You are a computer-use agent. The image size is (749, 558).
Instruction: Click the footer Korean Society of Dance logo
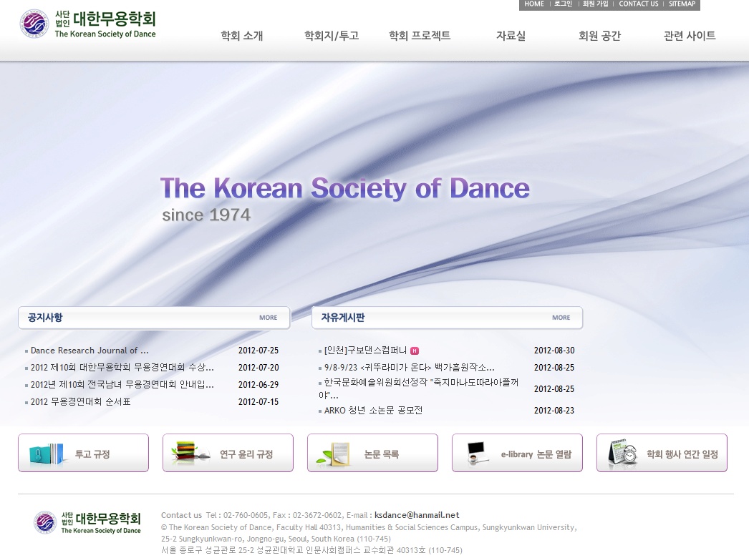click(87, 522)
